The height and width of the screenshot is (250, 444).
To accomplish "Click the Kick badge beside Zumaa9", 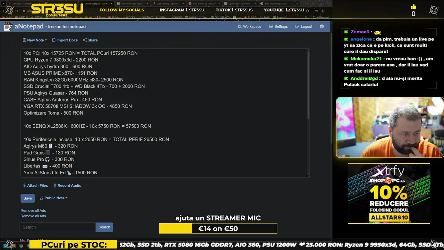I will 346,32.
